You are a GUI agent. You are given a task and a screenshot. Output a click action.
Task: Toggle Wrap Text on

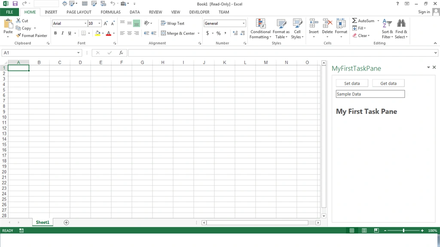pos(173,23)
